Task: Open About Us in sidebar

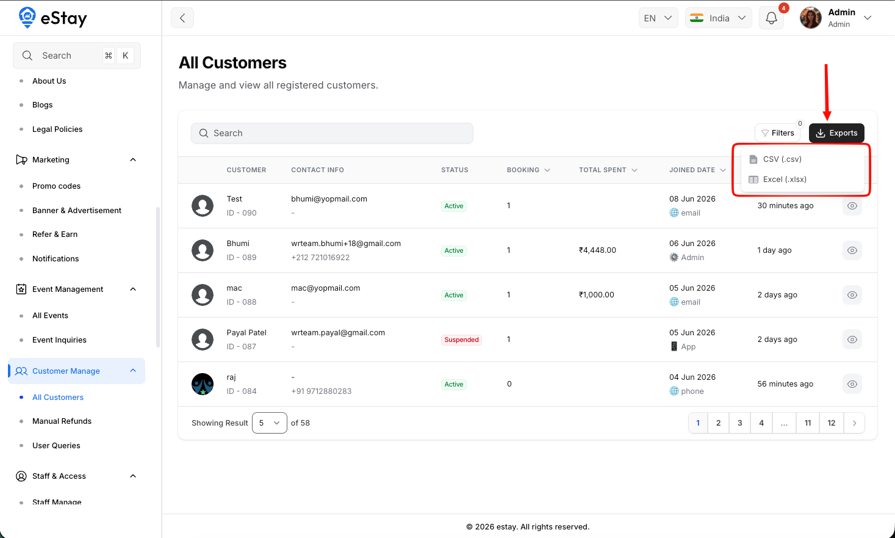Action: tap(49, 81)
